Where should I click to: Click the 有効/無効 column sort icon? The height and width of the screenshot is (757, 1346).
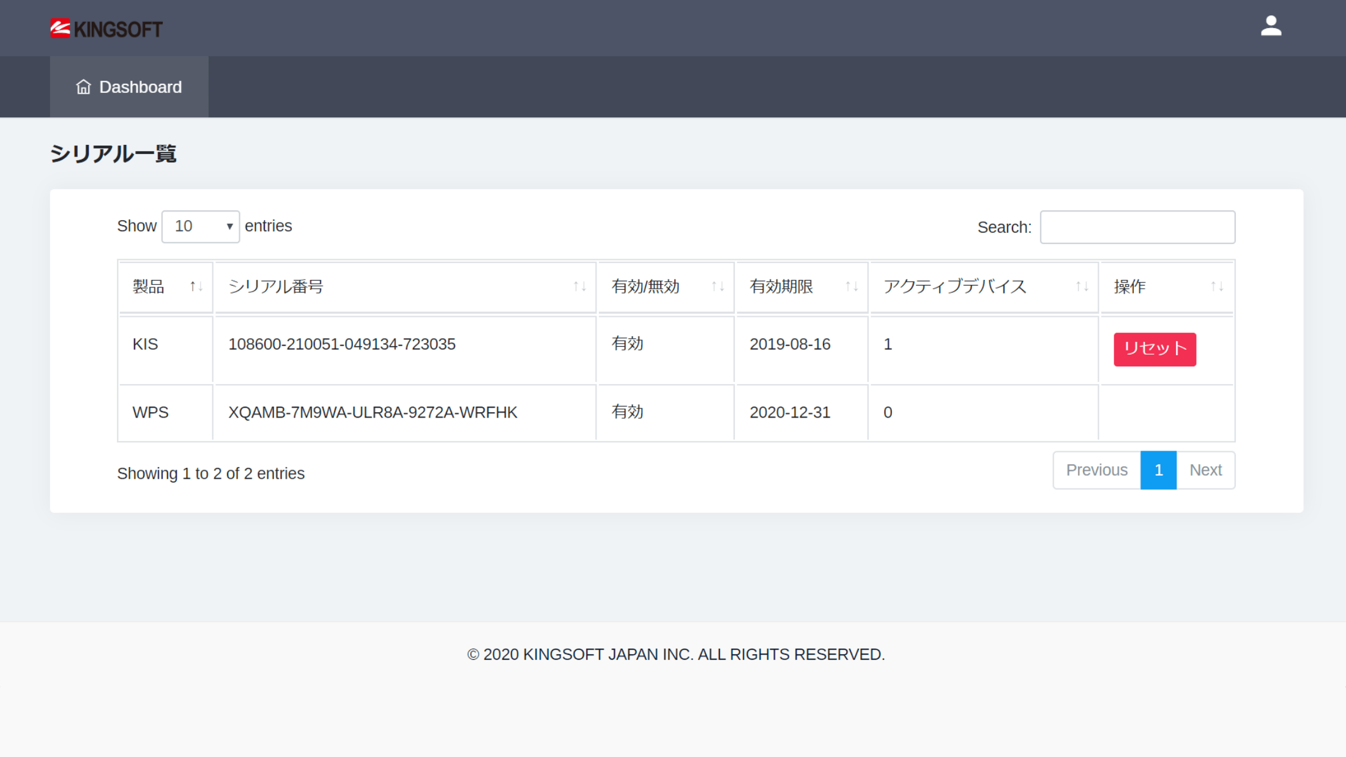(x=719, y=286)
